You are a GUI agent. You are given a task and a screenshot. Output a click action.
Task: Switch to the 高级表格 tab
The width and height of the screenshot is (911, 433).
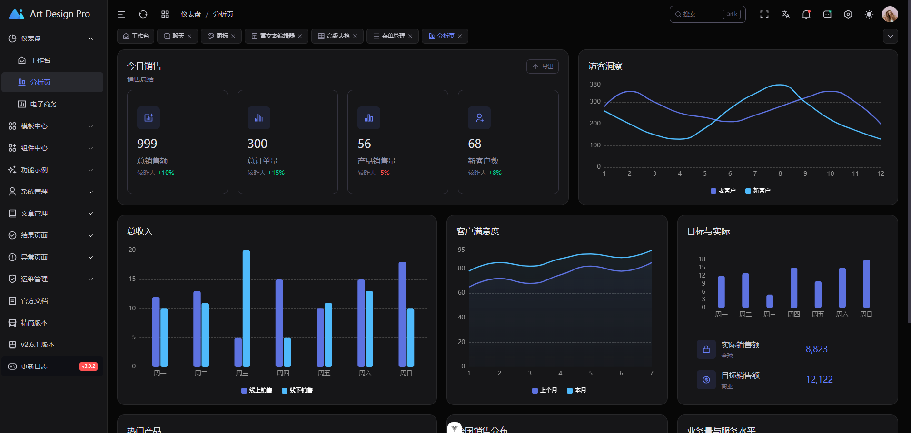click(337, 36)
